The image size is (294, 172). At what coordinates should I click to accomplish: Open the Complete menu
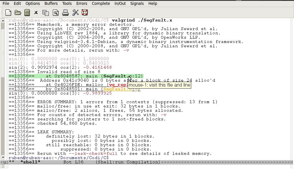pyautogui.click(x=101, y=3)
